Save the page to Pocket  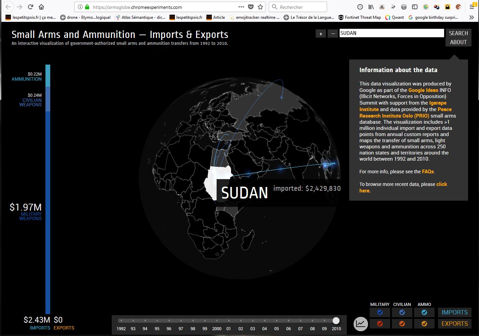click(x=251, y=7)
